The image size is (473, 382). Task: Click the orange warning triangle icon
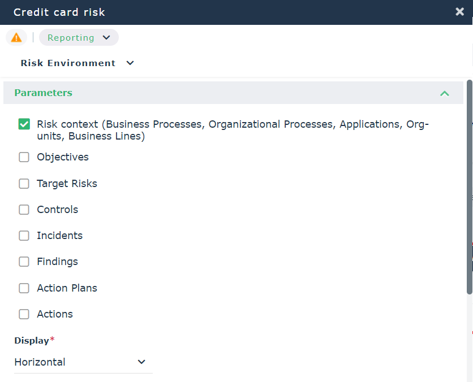[16, 38]
